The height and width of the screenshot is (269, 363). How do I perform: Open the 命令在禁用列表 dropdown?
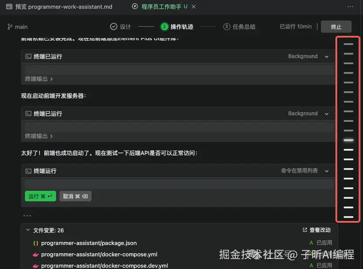coord(327,171)
